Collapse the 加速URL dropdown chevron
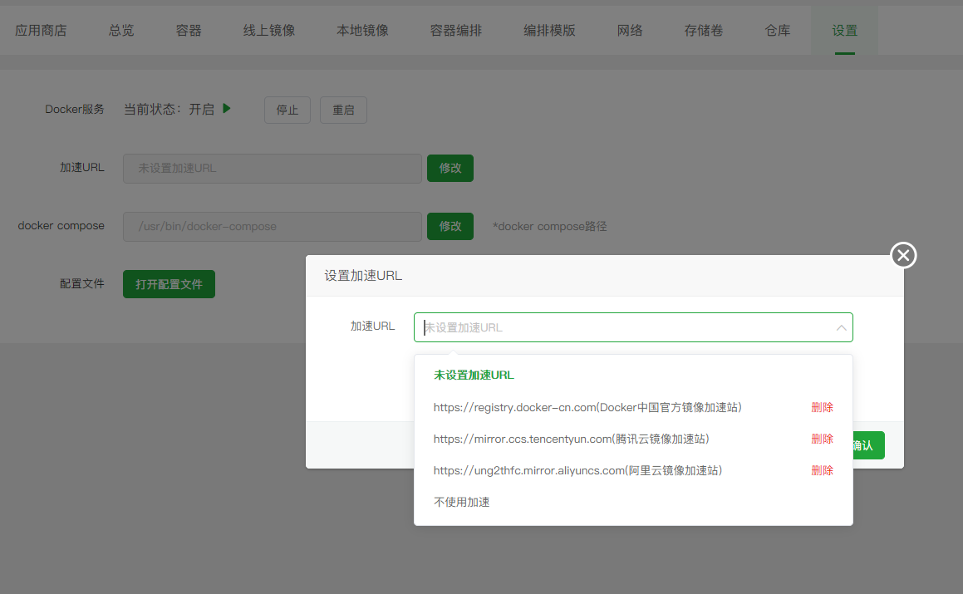This screenshot has height=594, width=963. tap(841, 328)
